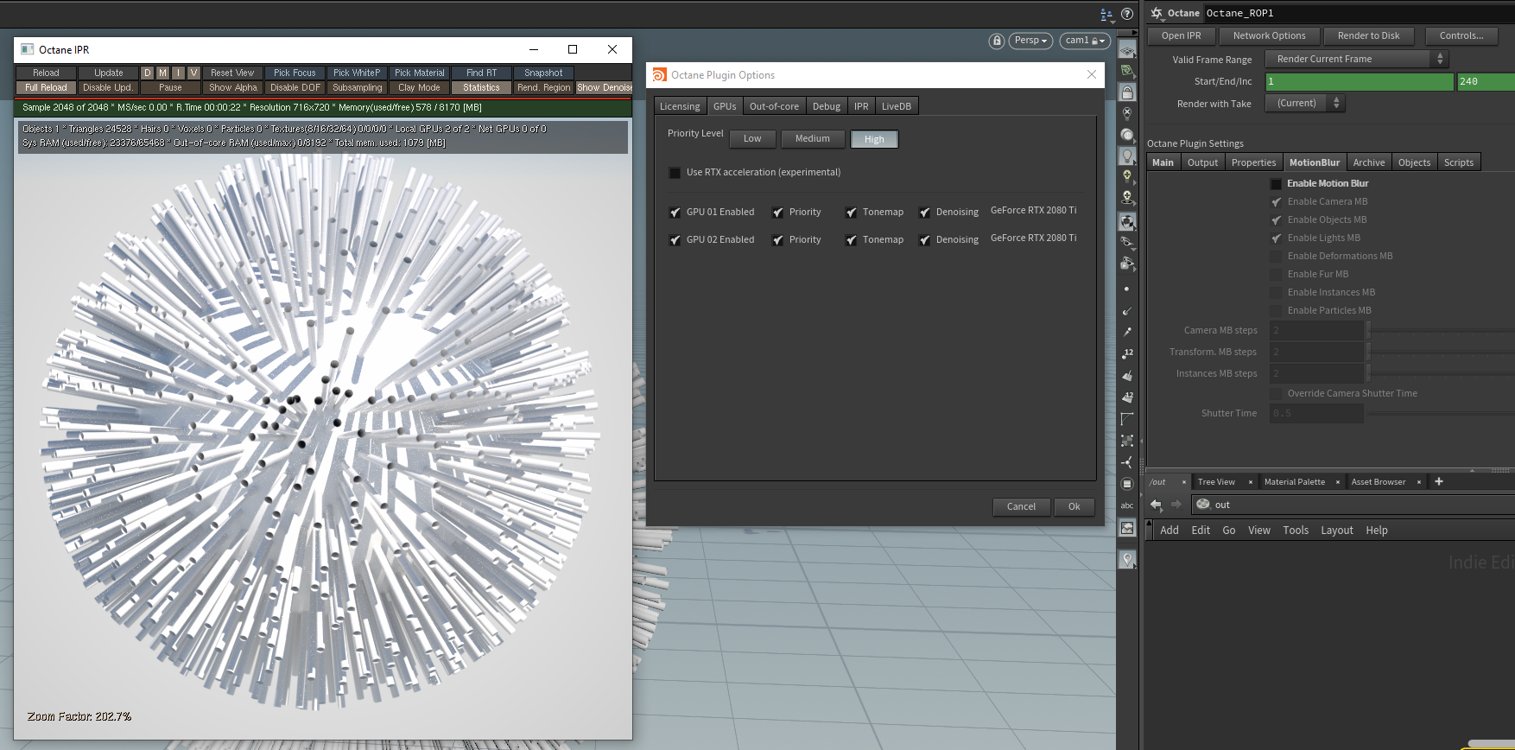Toggle the point trails display icon
This screenshot has width=1515, height=750.
(x=1127, y=333)
